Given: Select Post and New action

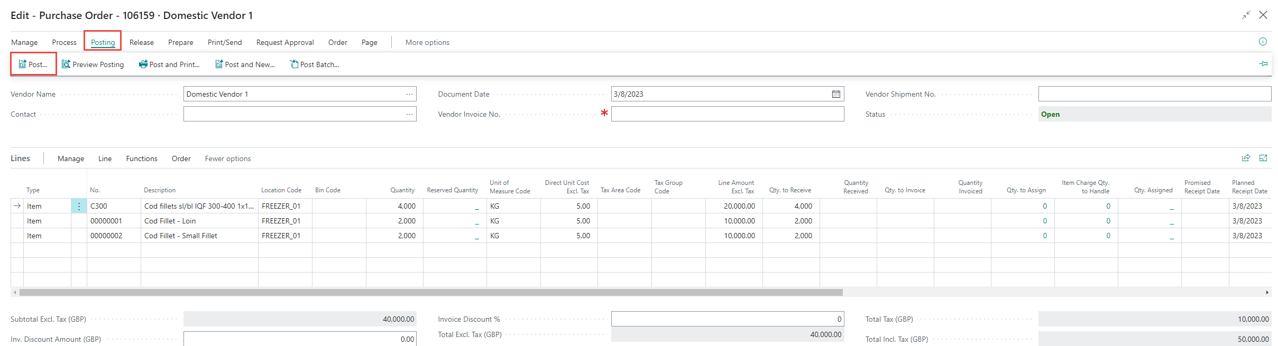Looking at the screenshot, I should [245, 64].
